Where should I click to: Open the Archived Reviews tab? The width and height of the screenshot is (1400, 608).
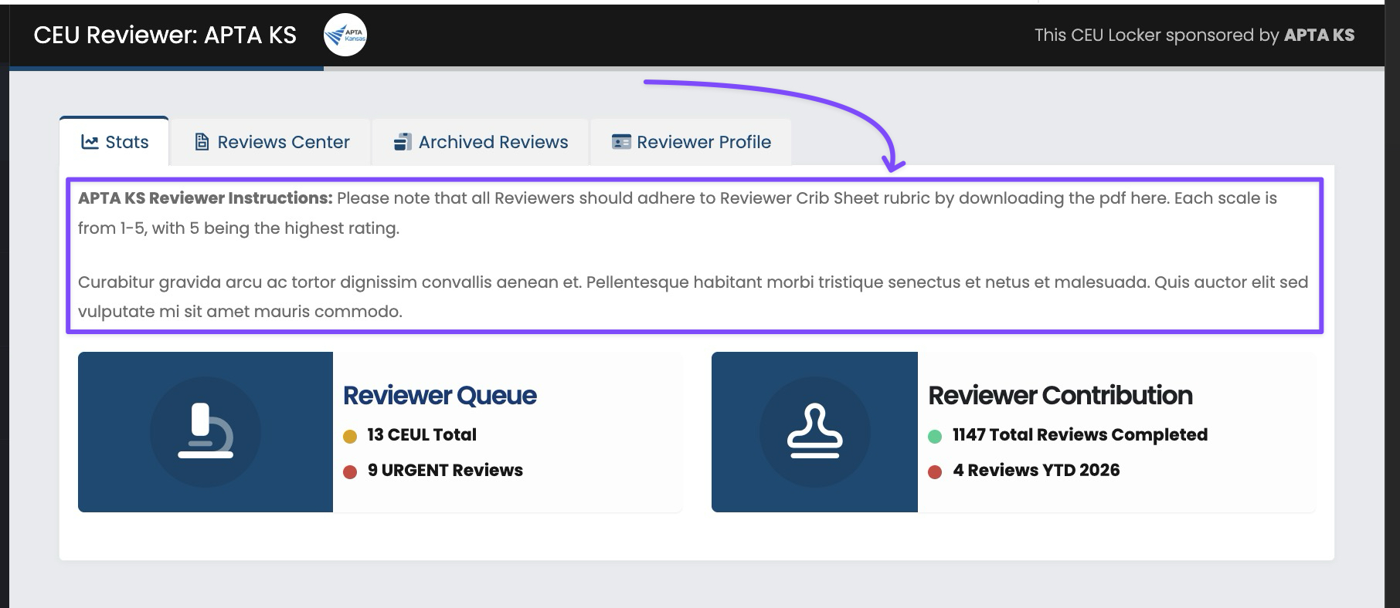(481, 142)
